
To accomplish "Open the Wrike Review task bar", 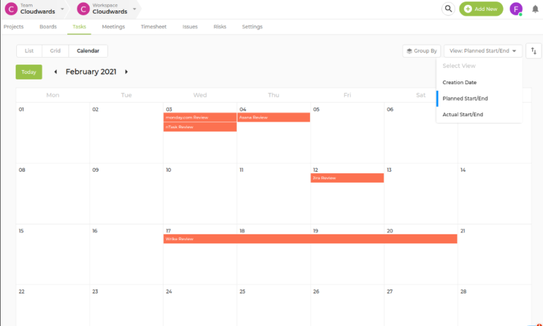I will coord(310,239).
